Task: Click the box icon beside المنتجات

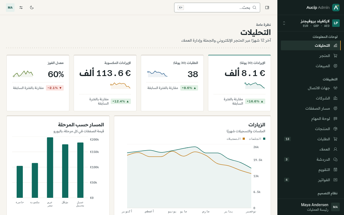Action: (x=335, y=129)
